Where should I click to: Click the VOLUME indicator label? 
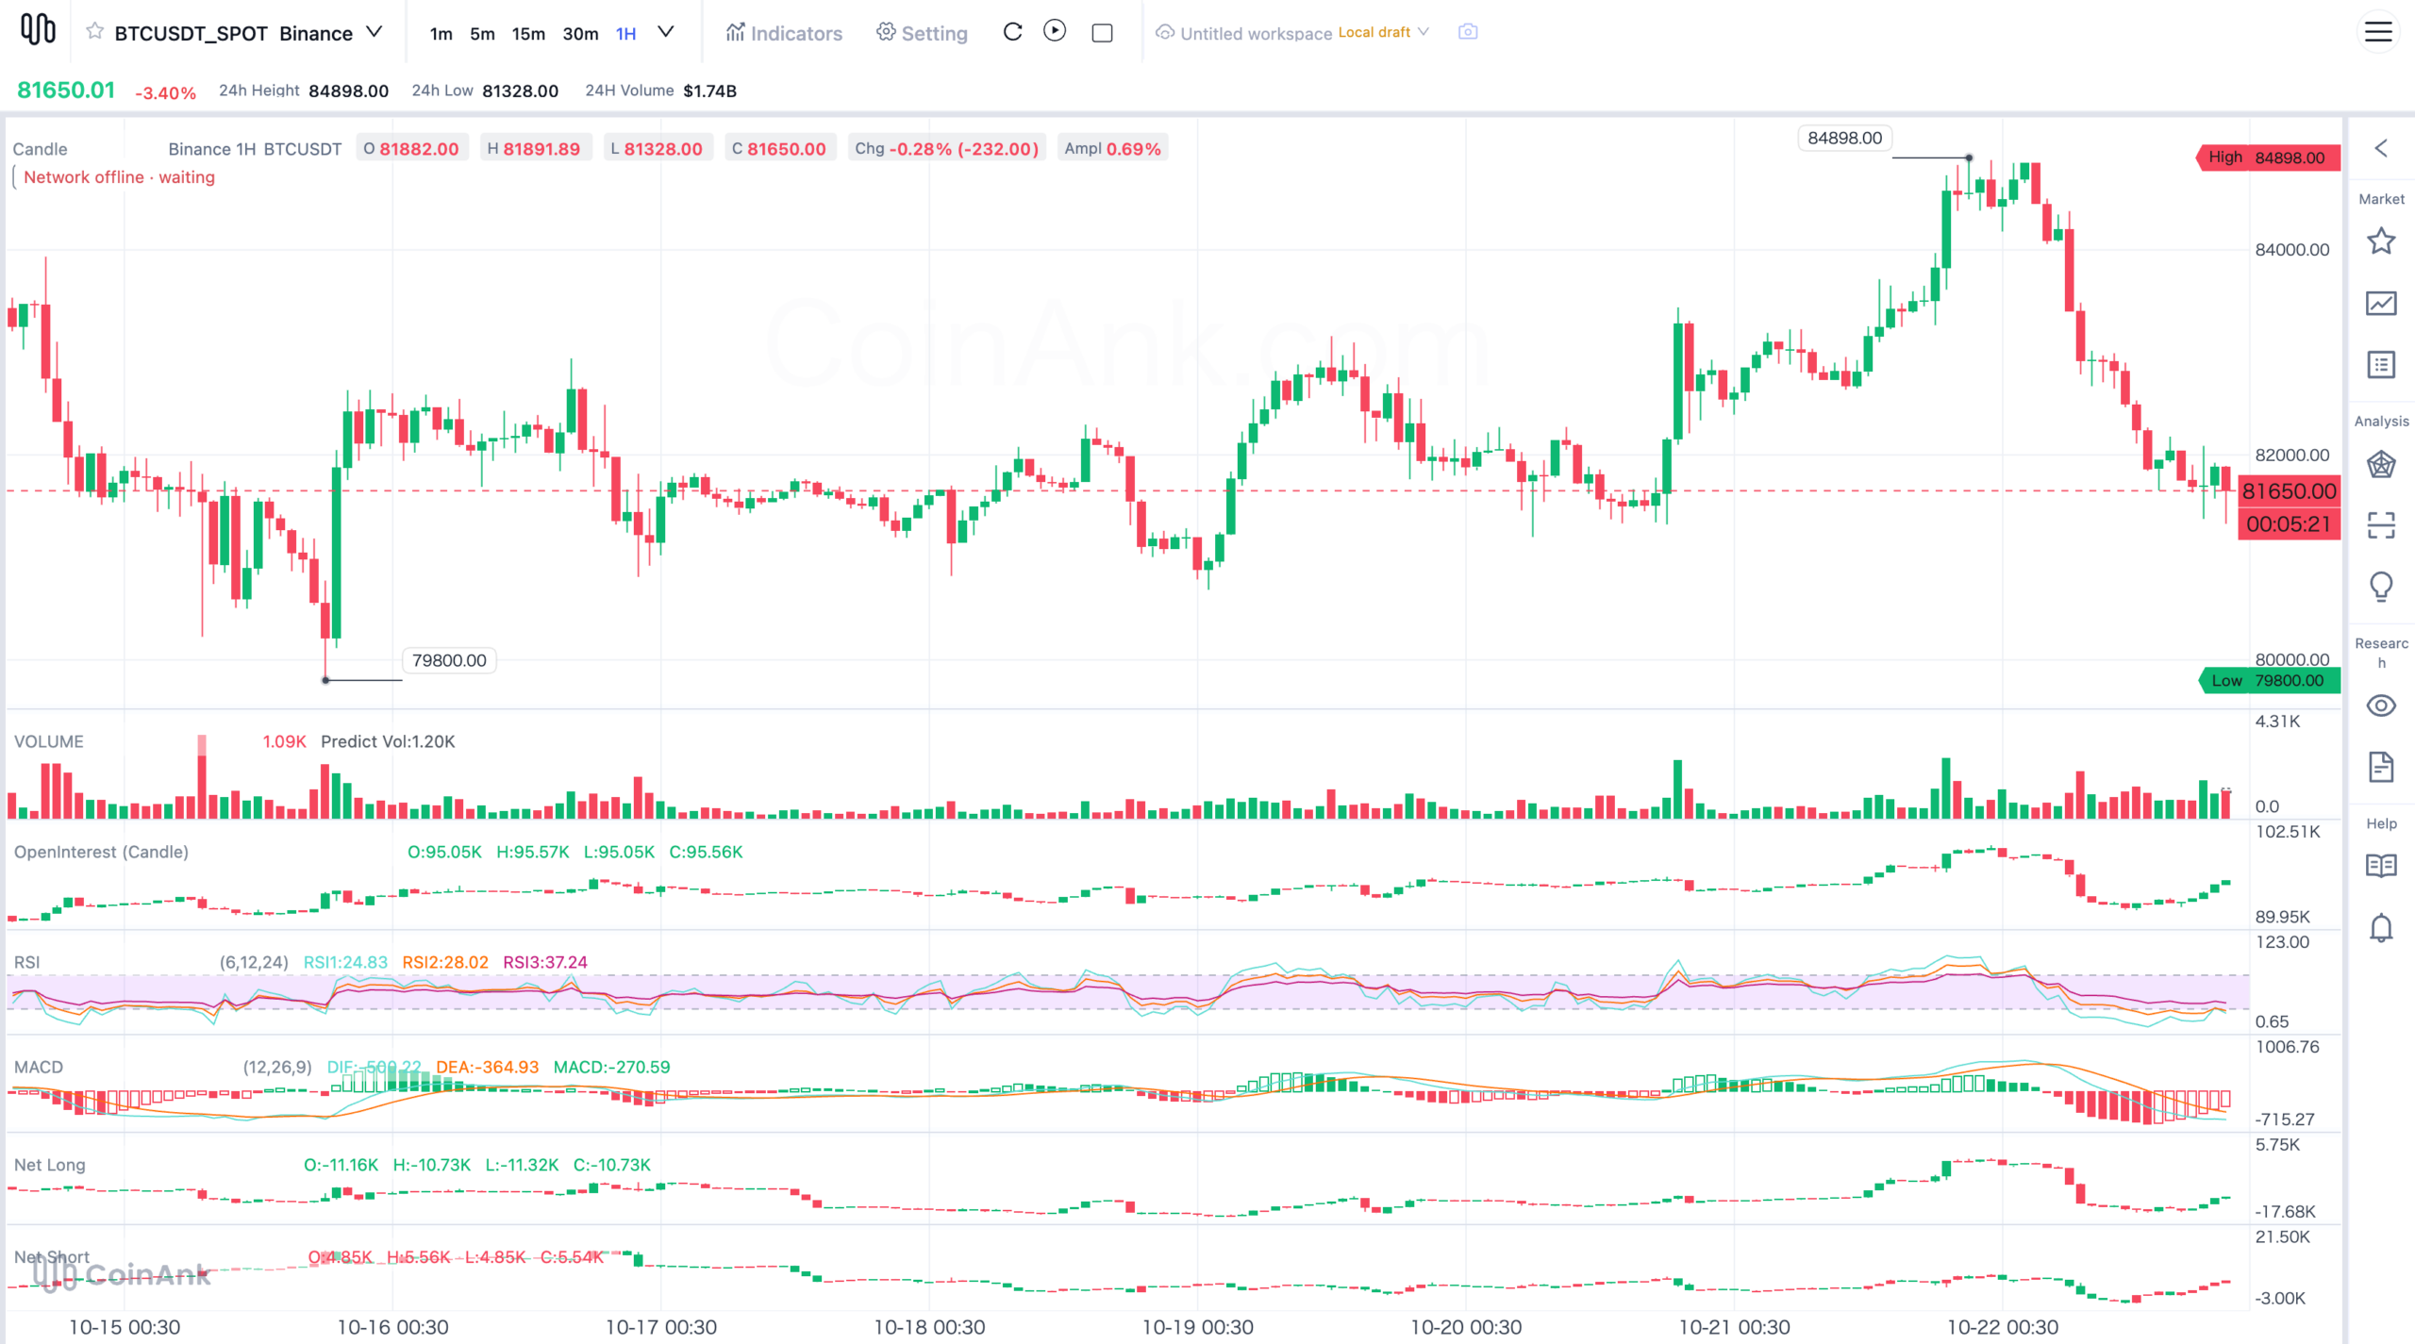coord(49,741)
